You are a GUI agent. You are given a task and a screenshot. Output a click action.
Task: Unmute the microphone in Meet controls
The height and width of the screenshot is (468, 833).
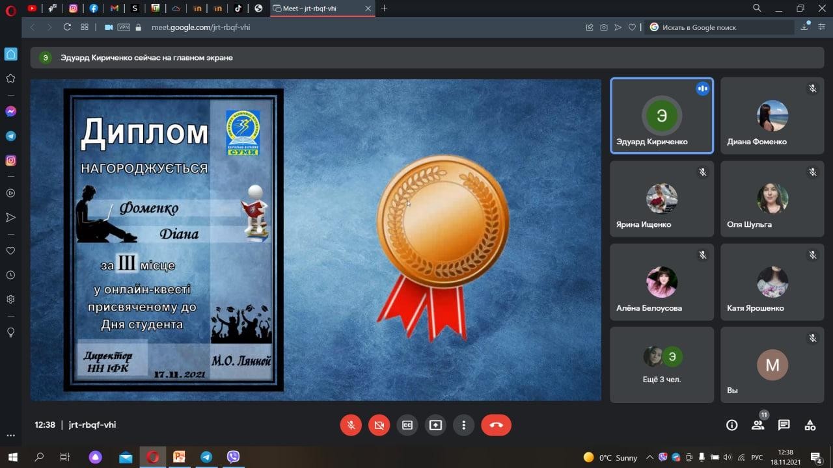pos(351,425)
